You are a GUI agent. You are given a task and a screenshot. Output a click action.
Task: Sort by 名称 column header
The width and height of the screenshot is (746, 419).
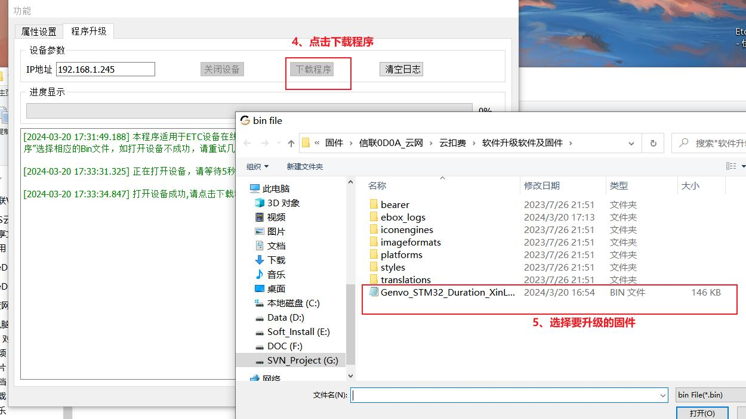377,186
